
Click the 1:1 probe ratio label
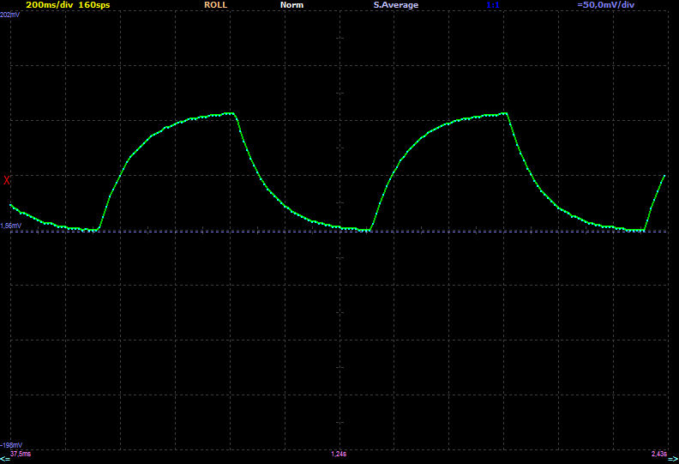coord(493,5)
